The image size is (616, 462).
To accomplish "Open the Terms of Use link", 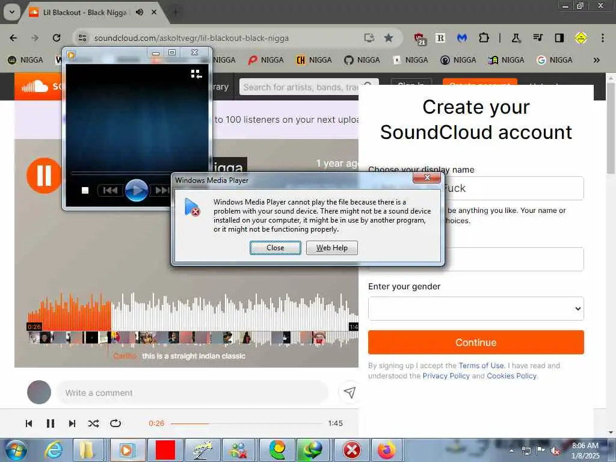I will point(481,365).
